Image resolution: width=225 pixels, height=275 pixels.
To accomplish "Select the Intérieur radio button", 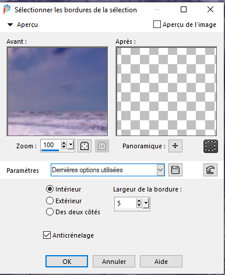I will (50, 189).
